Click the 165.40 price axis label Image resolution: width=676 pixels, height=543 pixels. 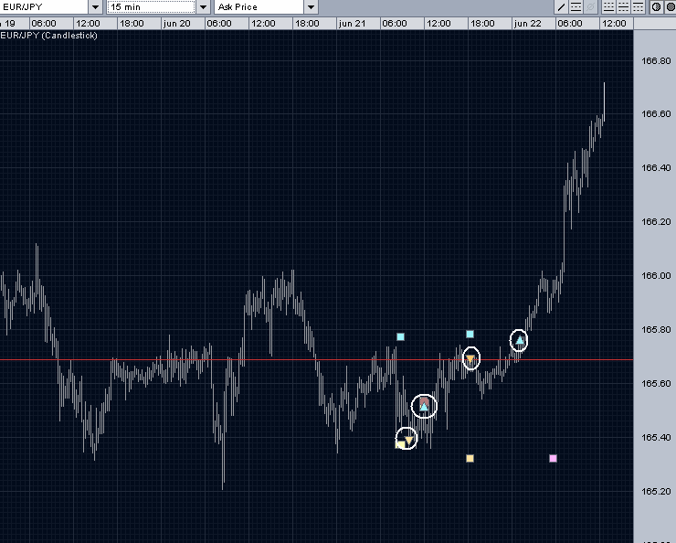656,437
